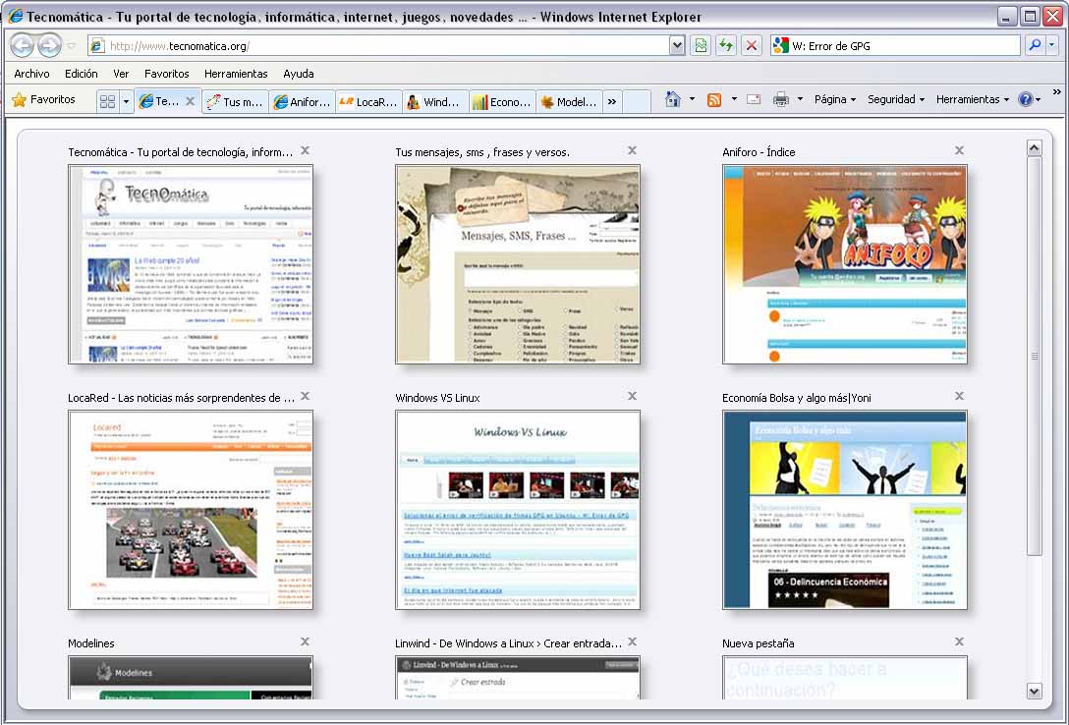Show more tabs with the » tab overflow button

[x=612, y=101]
